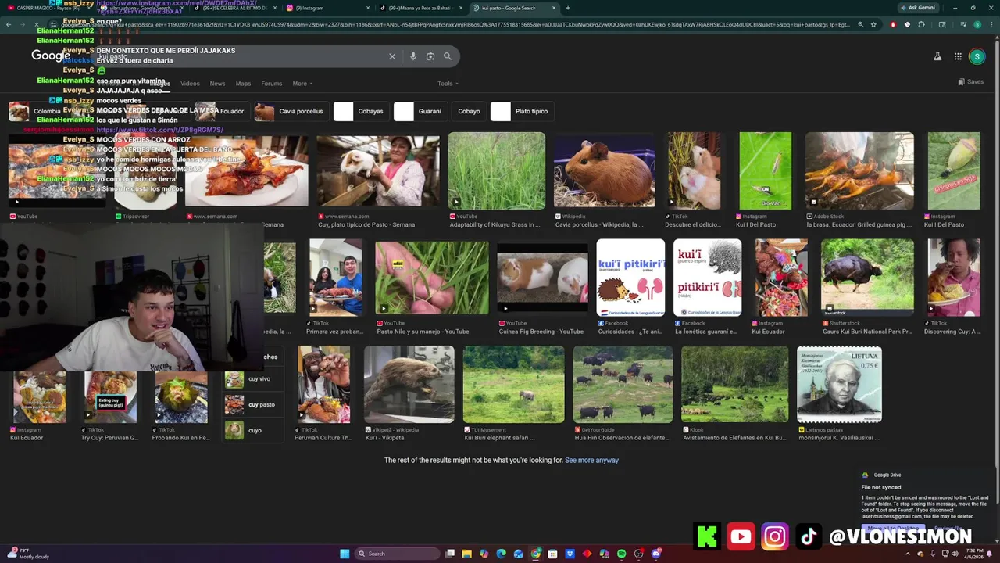Click the See more anyway link
This screenshot has height=563, width=1000.
pyautogui.click(x=591, y=461)
